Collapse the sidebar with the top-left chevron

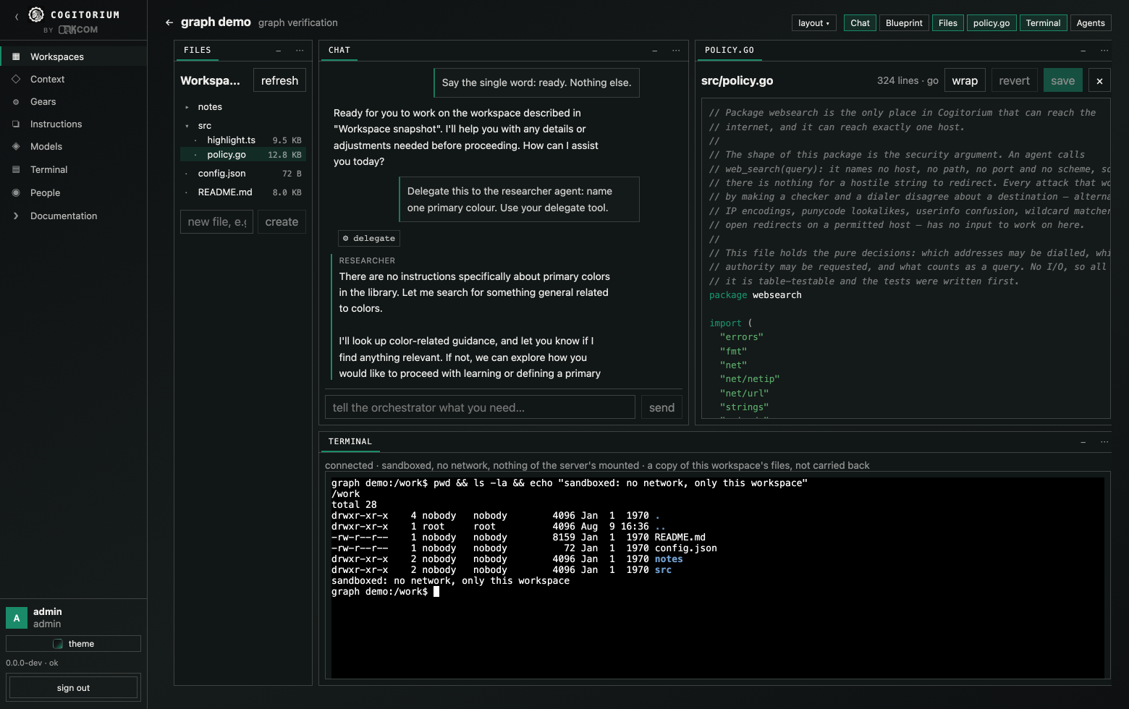17,16
